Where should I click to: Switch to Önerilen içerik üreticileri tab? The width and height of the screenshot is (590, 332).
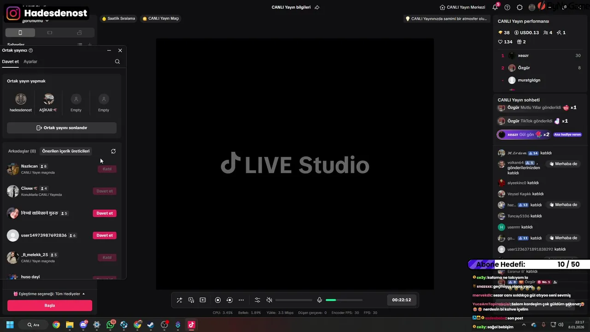[65, 151]
